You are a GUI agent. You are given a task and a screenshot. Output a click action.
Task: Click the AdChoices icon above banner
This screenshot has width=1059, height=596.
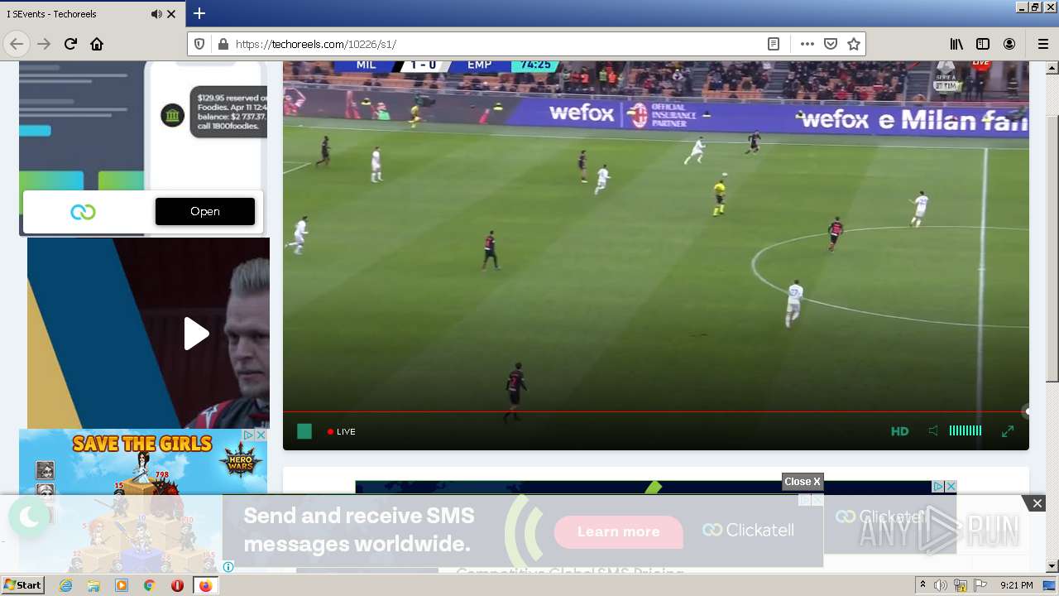click(x=938, y=487)
